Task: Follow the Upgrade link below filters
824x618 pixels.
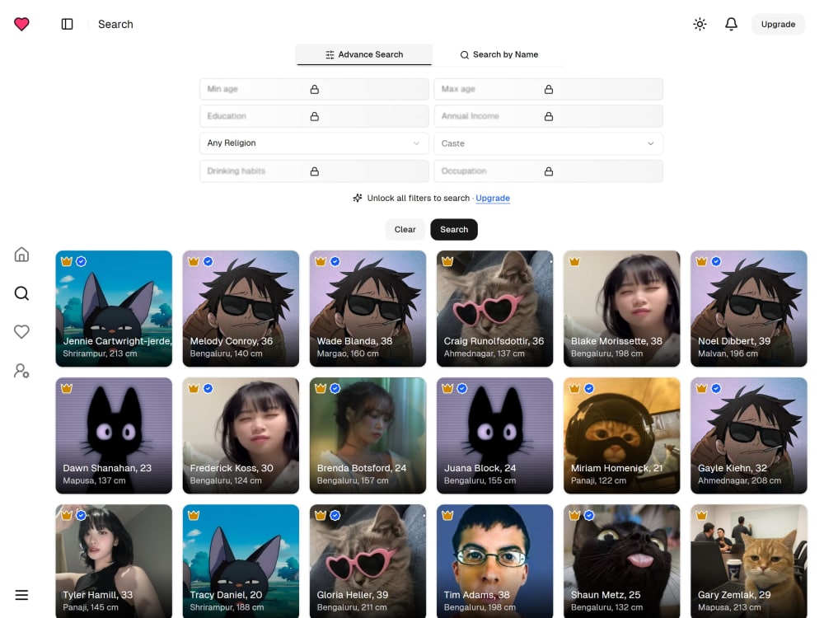Action: pos(493,198)
